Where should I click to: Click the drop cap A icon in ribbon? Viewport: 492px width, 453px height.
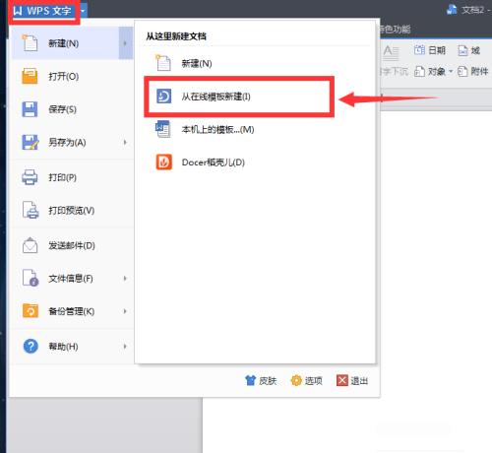click(x=391, y=53)
